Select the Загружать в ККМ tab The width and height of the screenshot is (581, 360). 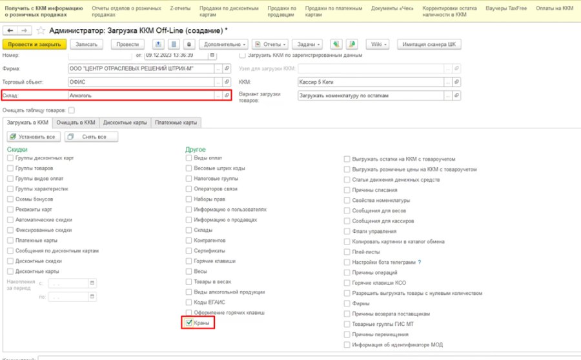point(27,123)
